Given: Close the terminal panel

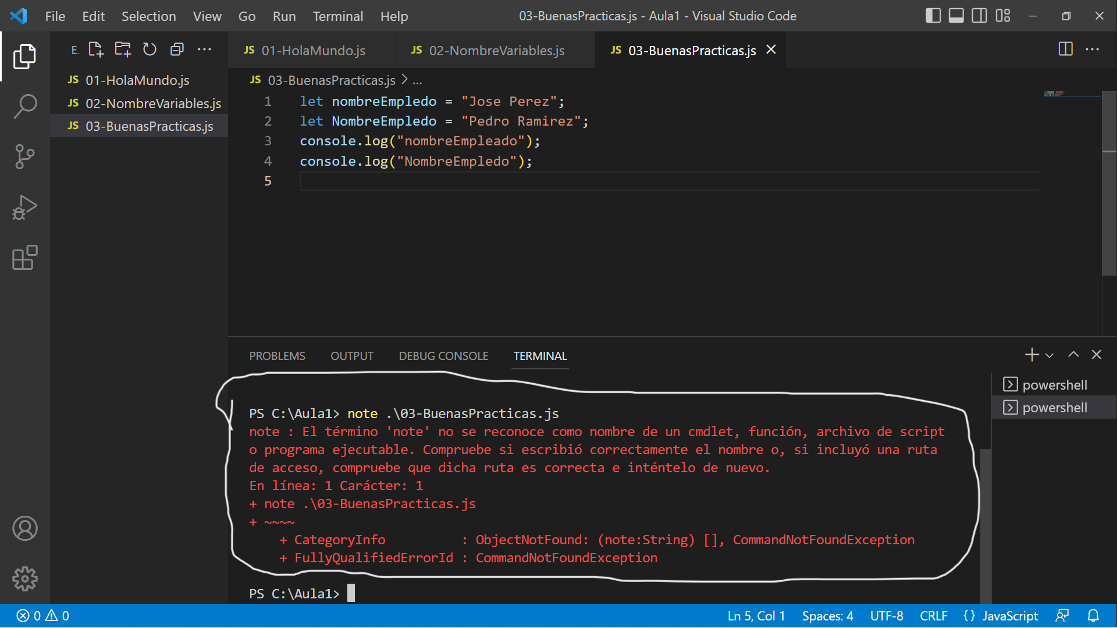Looking at the screenshot, I should [x=1097, y=355].
